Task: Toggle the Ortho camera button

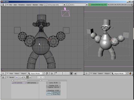Action: pyautogui.click(x=49, y=93)
